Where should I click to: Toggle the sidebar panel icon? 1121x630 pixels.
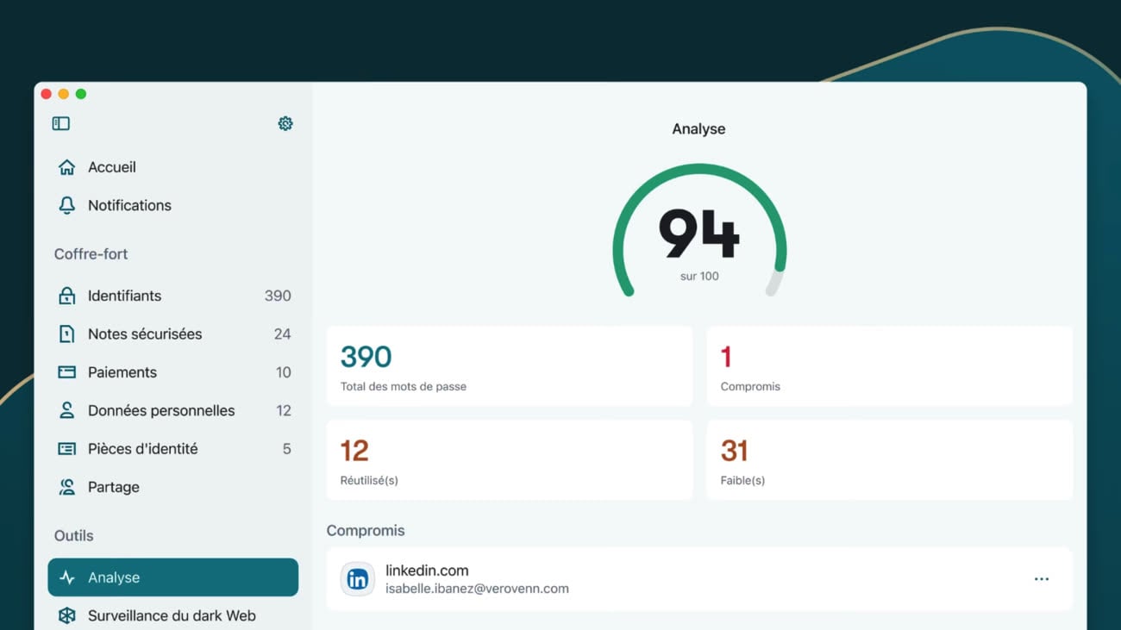coord(61,124)
